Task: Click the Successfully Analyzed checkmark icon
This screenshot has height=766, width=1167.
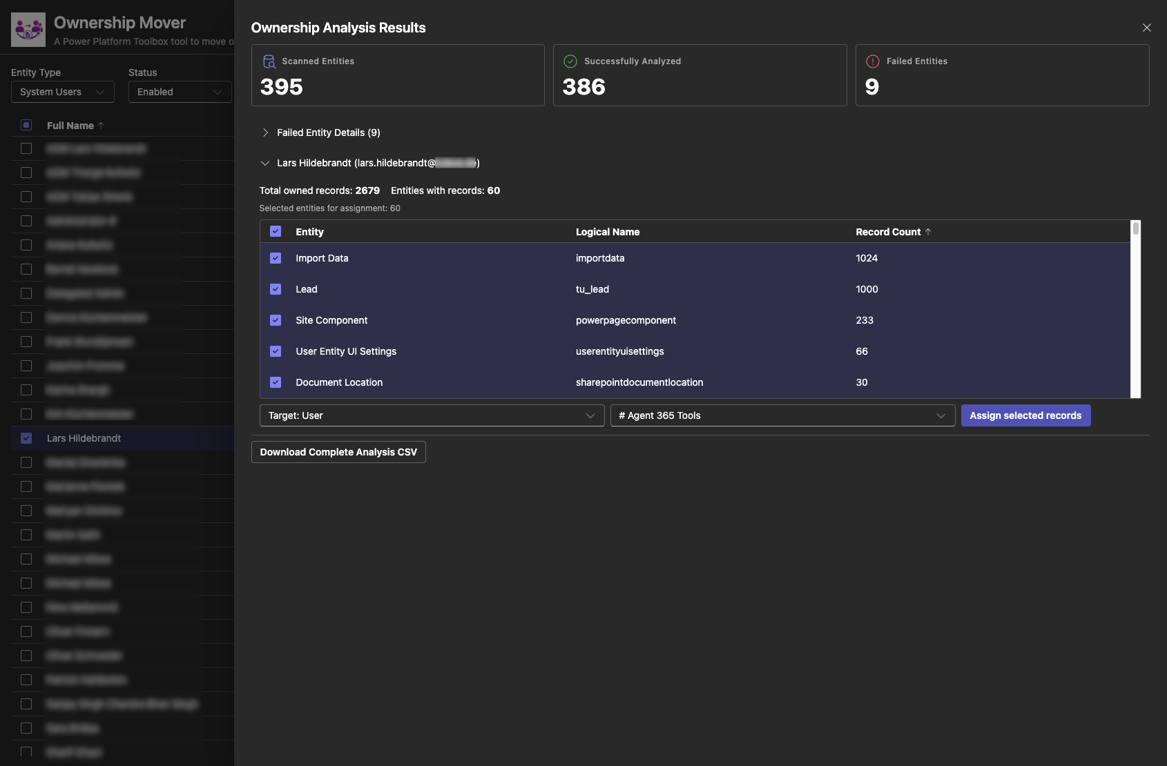Action: [570, 61]
